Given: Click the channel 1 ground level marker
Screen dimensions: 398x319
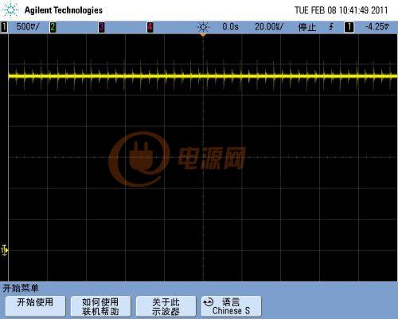Looking at the screenshot, I should pos(5,250).
